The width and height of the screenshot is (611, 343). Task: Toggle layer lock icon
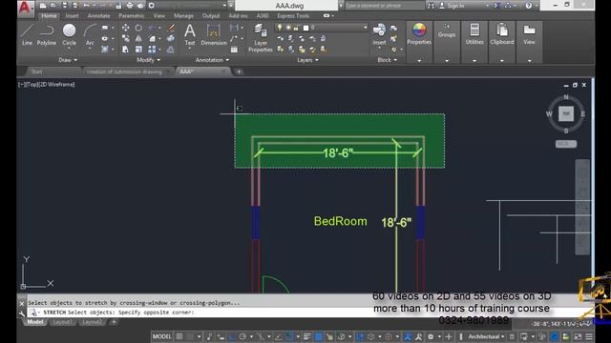[x=297, y=28]
